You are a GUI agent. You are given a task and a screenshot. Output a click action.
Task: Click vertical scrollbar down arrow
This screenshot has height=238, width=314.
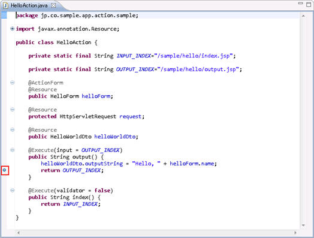(x=303, y=225)
